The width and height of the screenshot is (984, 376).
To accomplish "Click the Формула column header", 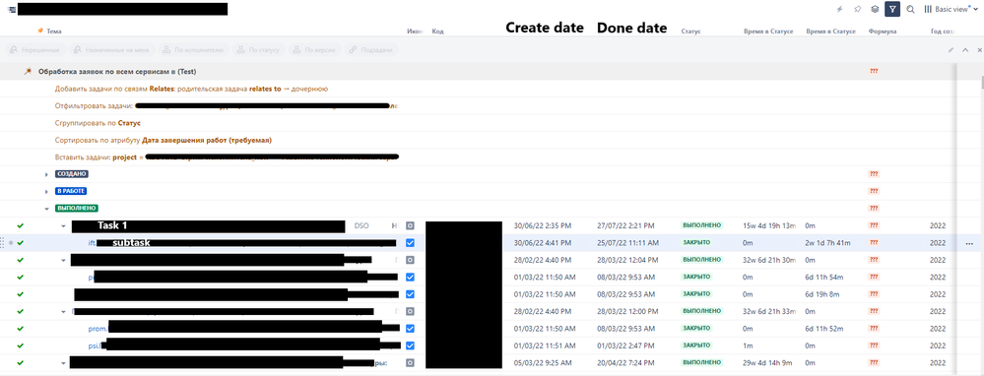I will (x=883, y=31).
